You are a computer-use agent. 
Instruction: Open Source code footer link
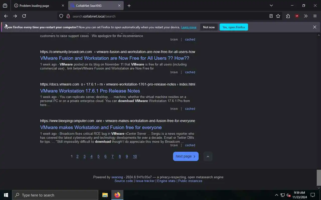pos(124,181)
